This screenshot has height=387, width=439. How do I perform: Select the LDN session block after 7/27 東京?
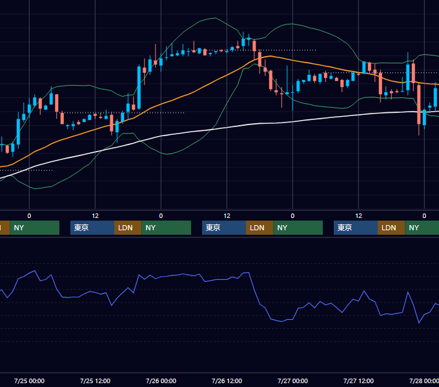[391, 228]
